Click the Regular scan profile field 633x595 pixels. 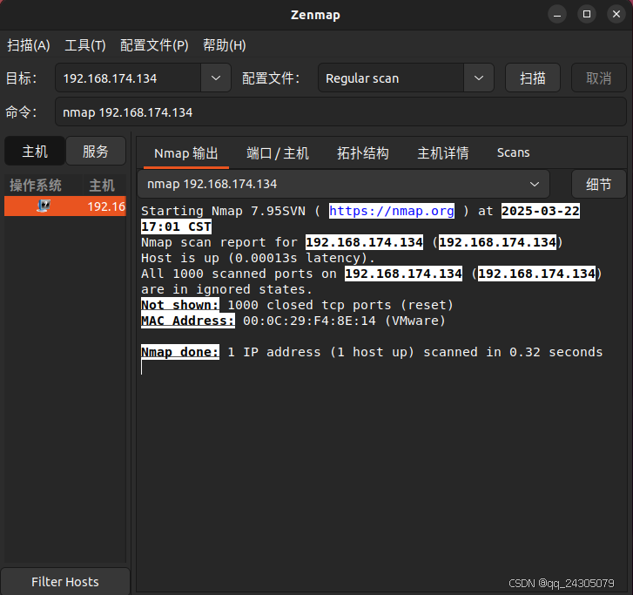click(x=391, y=78)
